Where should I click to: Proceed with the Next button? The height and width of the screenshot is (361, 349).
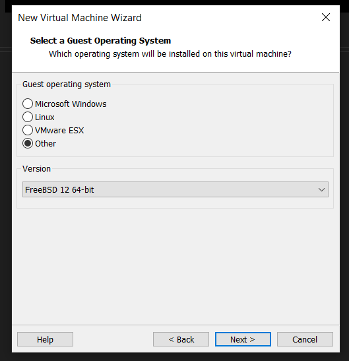click(x=243, y=339)
